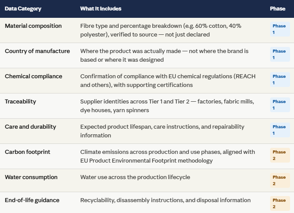Select the Traceability row label
The height and width of the screenshot is (213, 294).
20,102
